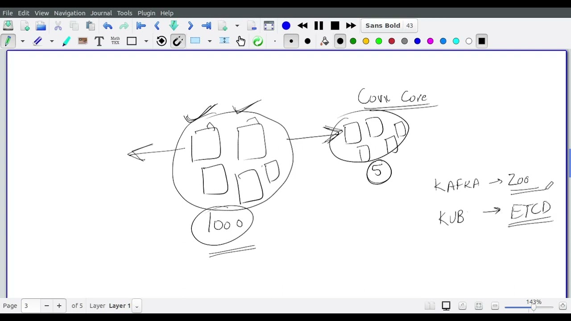The image size is (571, 321).
Task: Jump to the last page
Action: pos(207,25)
